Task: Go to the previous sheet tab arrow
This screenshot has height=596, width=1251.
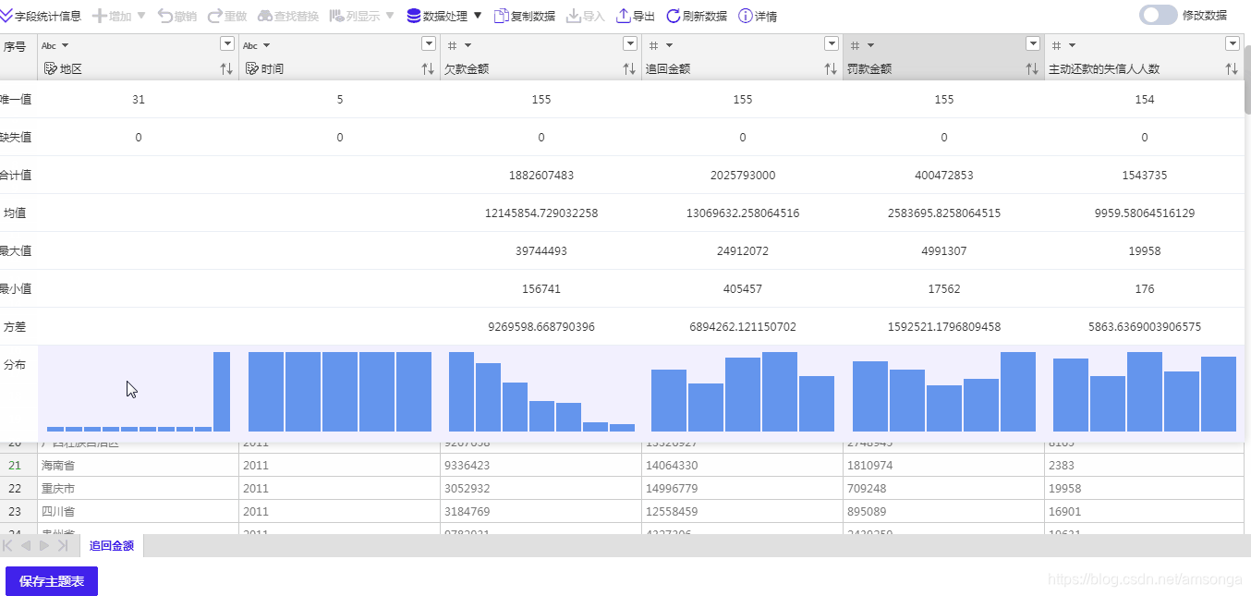Action: (26, 546)
